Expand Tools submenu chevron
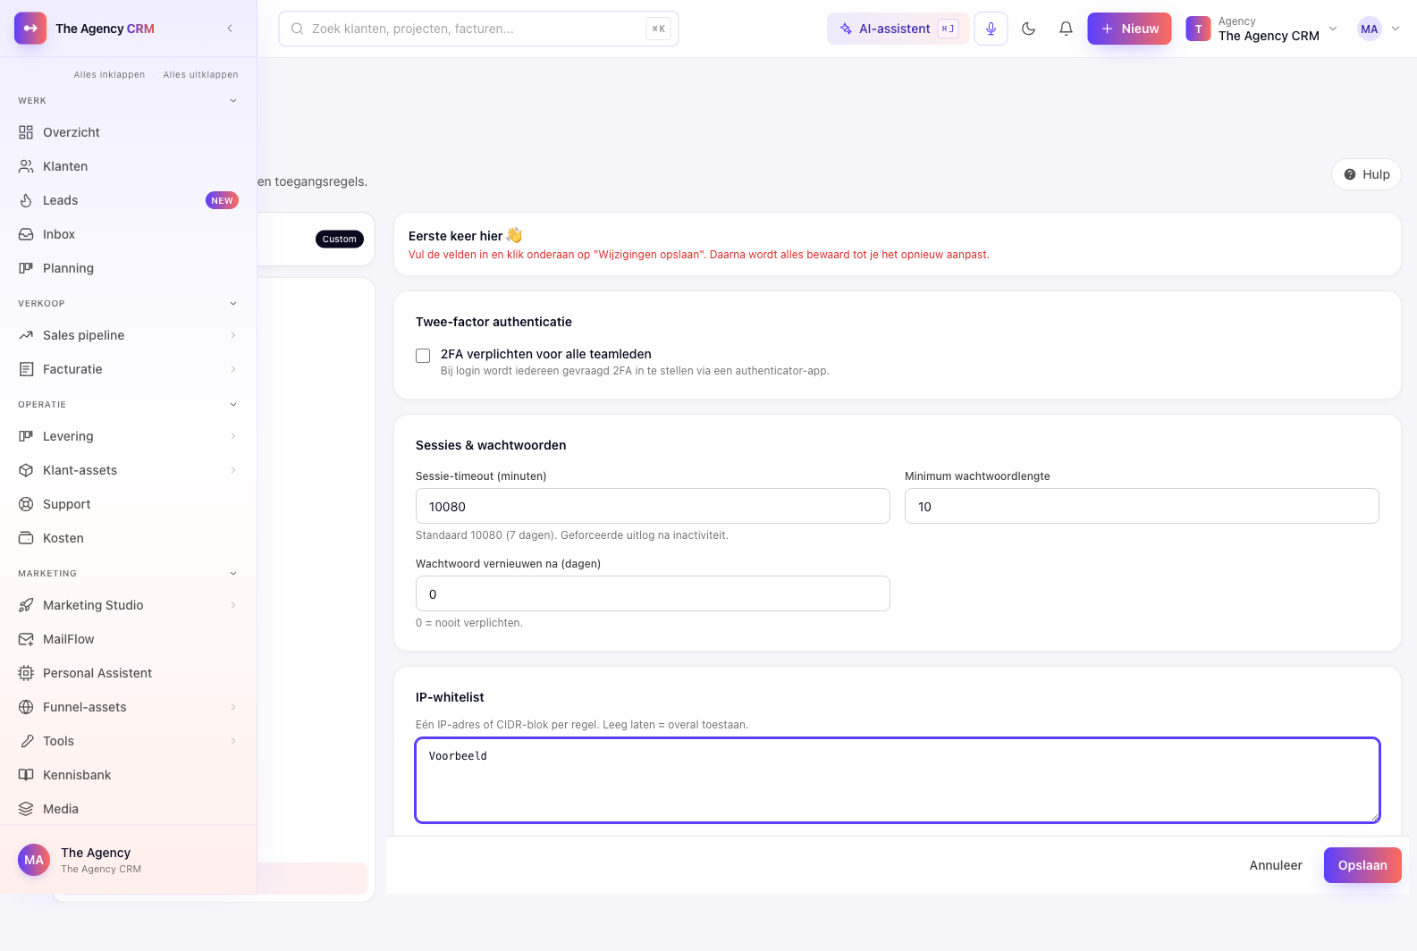This screenshot has width=1417, height=951. click(x=233, y=741)
